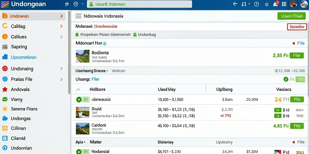This screenshot has height=154, width=309.
Task: Click the blue circle icon beside Undoorian
Action: coord(5,148)
